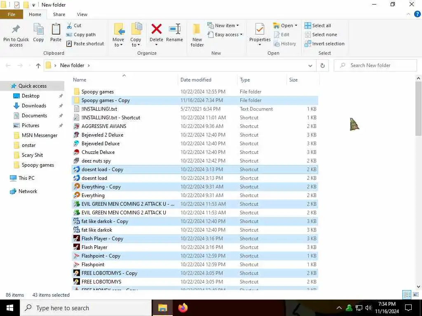Toggle the pin next to Documents in Quick access
This screenshot has width=422, height=316.
61,116
